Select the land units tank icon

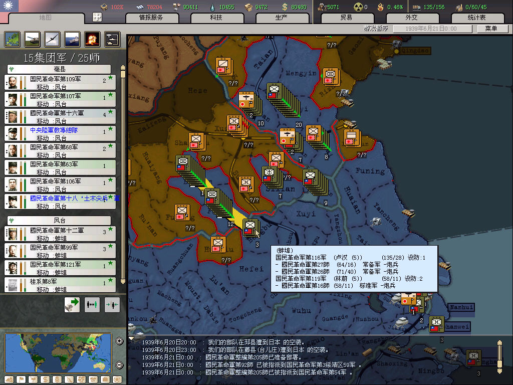tap(32, 39)
